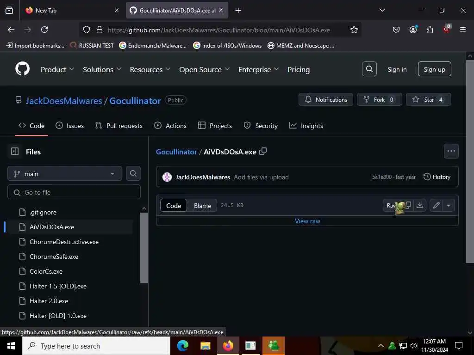Copy raw file icon
The height and width of the screenshot is (355, 474).
(408, 205)
